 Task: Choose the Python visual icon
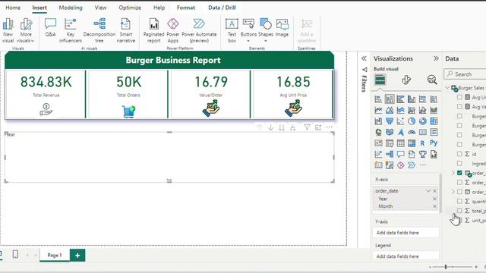click(x=434, y=143)
